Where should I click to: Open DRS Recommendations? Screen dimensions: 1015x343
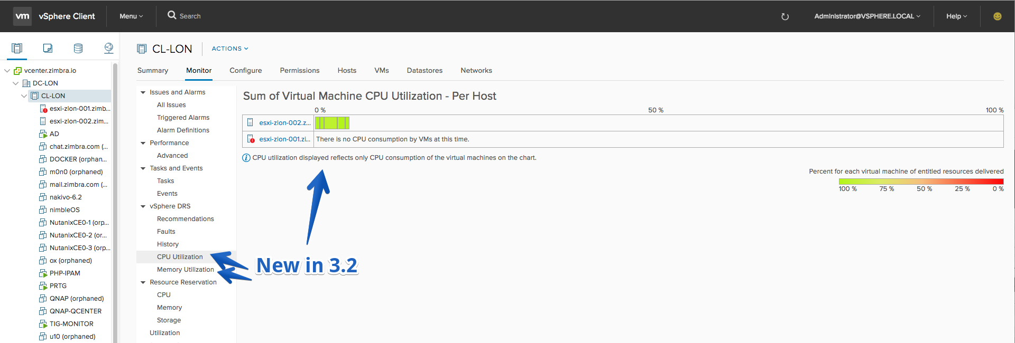click(186, 219)
